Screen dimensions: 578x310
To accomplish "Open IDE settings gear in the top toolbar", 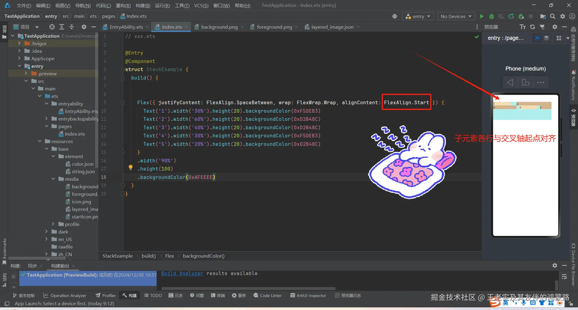I will (563, 16).
